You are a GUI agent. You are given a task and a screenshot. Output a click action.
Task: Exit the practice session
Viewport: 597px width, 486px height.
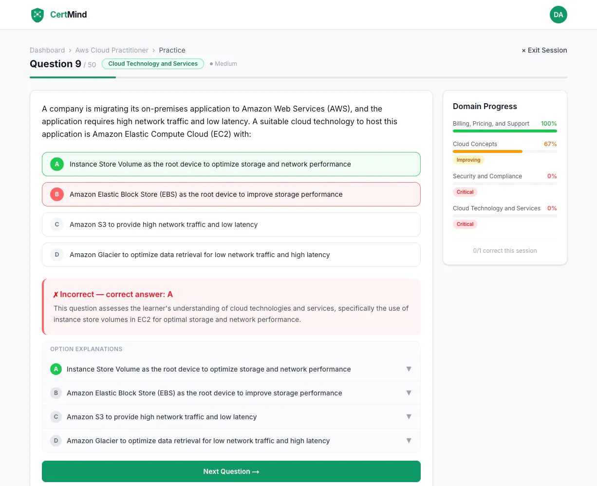[x=544, y=50]
